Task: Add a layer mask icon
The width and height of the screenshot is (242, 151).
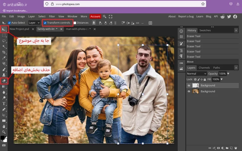Action: point(218,148)
